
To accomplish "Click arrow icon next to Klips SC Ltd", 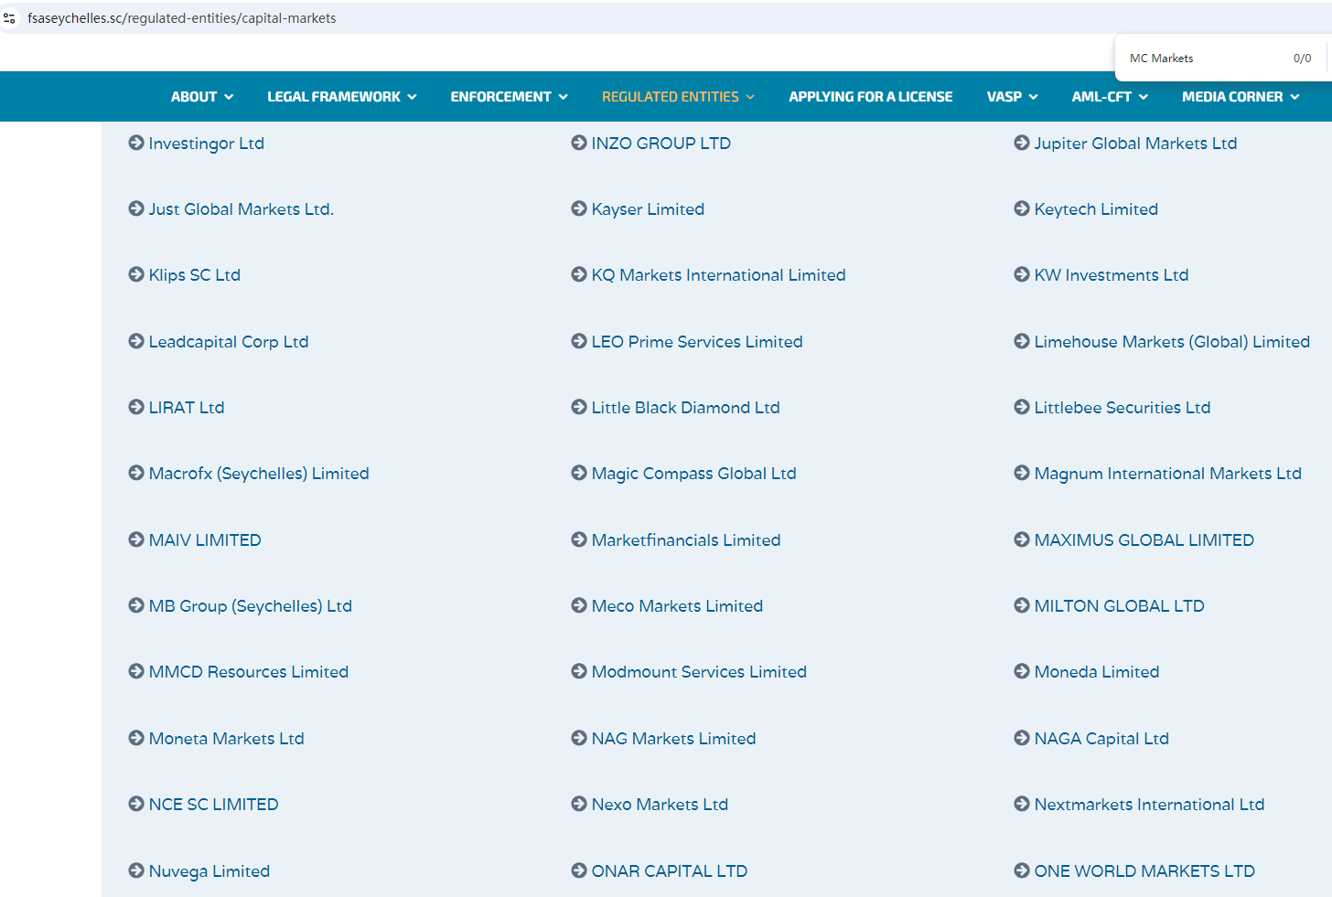I will (136, 274).
